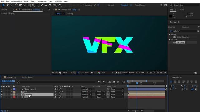Viewport: 200px width, 112px height.
Task: Click the purple label swatch of Shape Layer 2
Action: click(x=14, y=89)
